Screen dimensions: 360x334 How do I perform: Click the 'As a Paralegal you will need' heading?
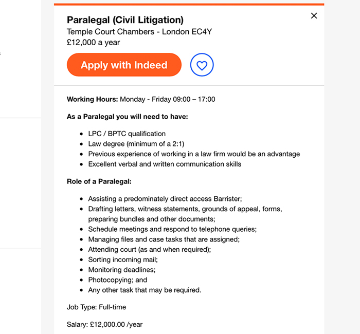[x=127, y=117]
